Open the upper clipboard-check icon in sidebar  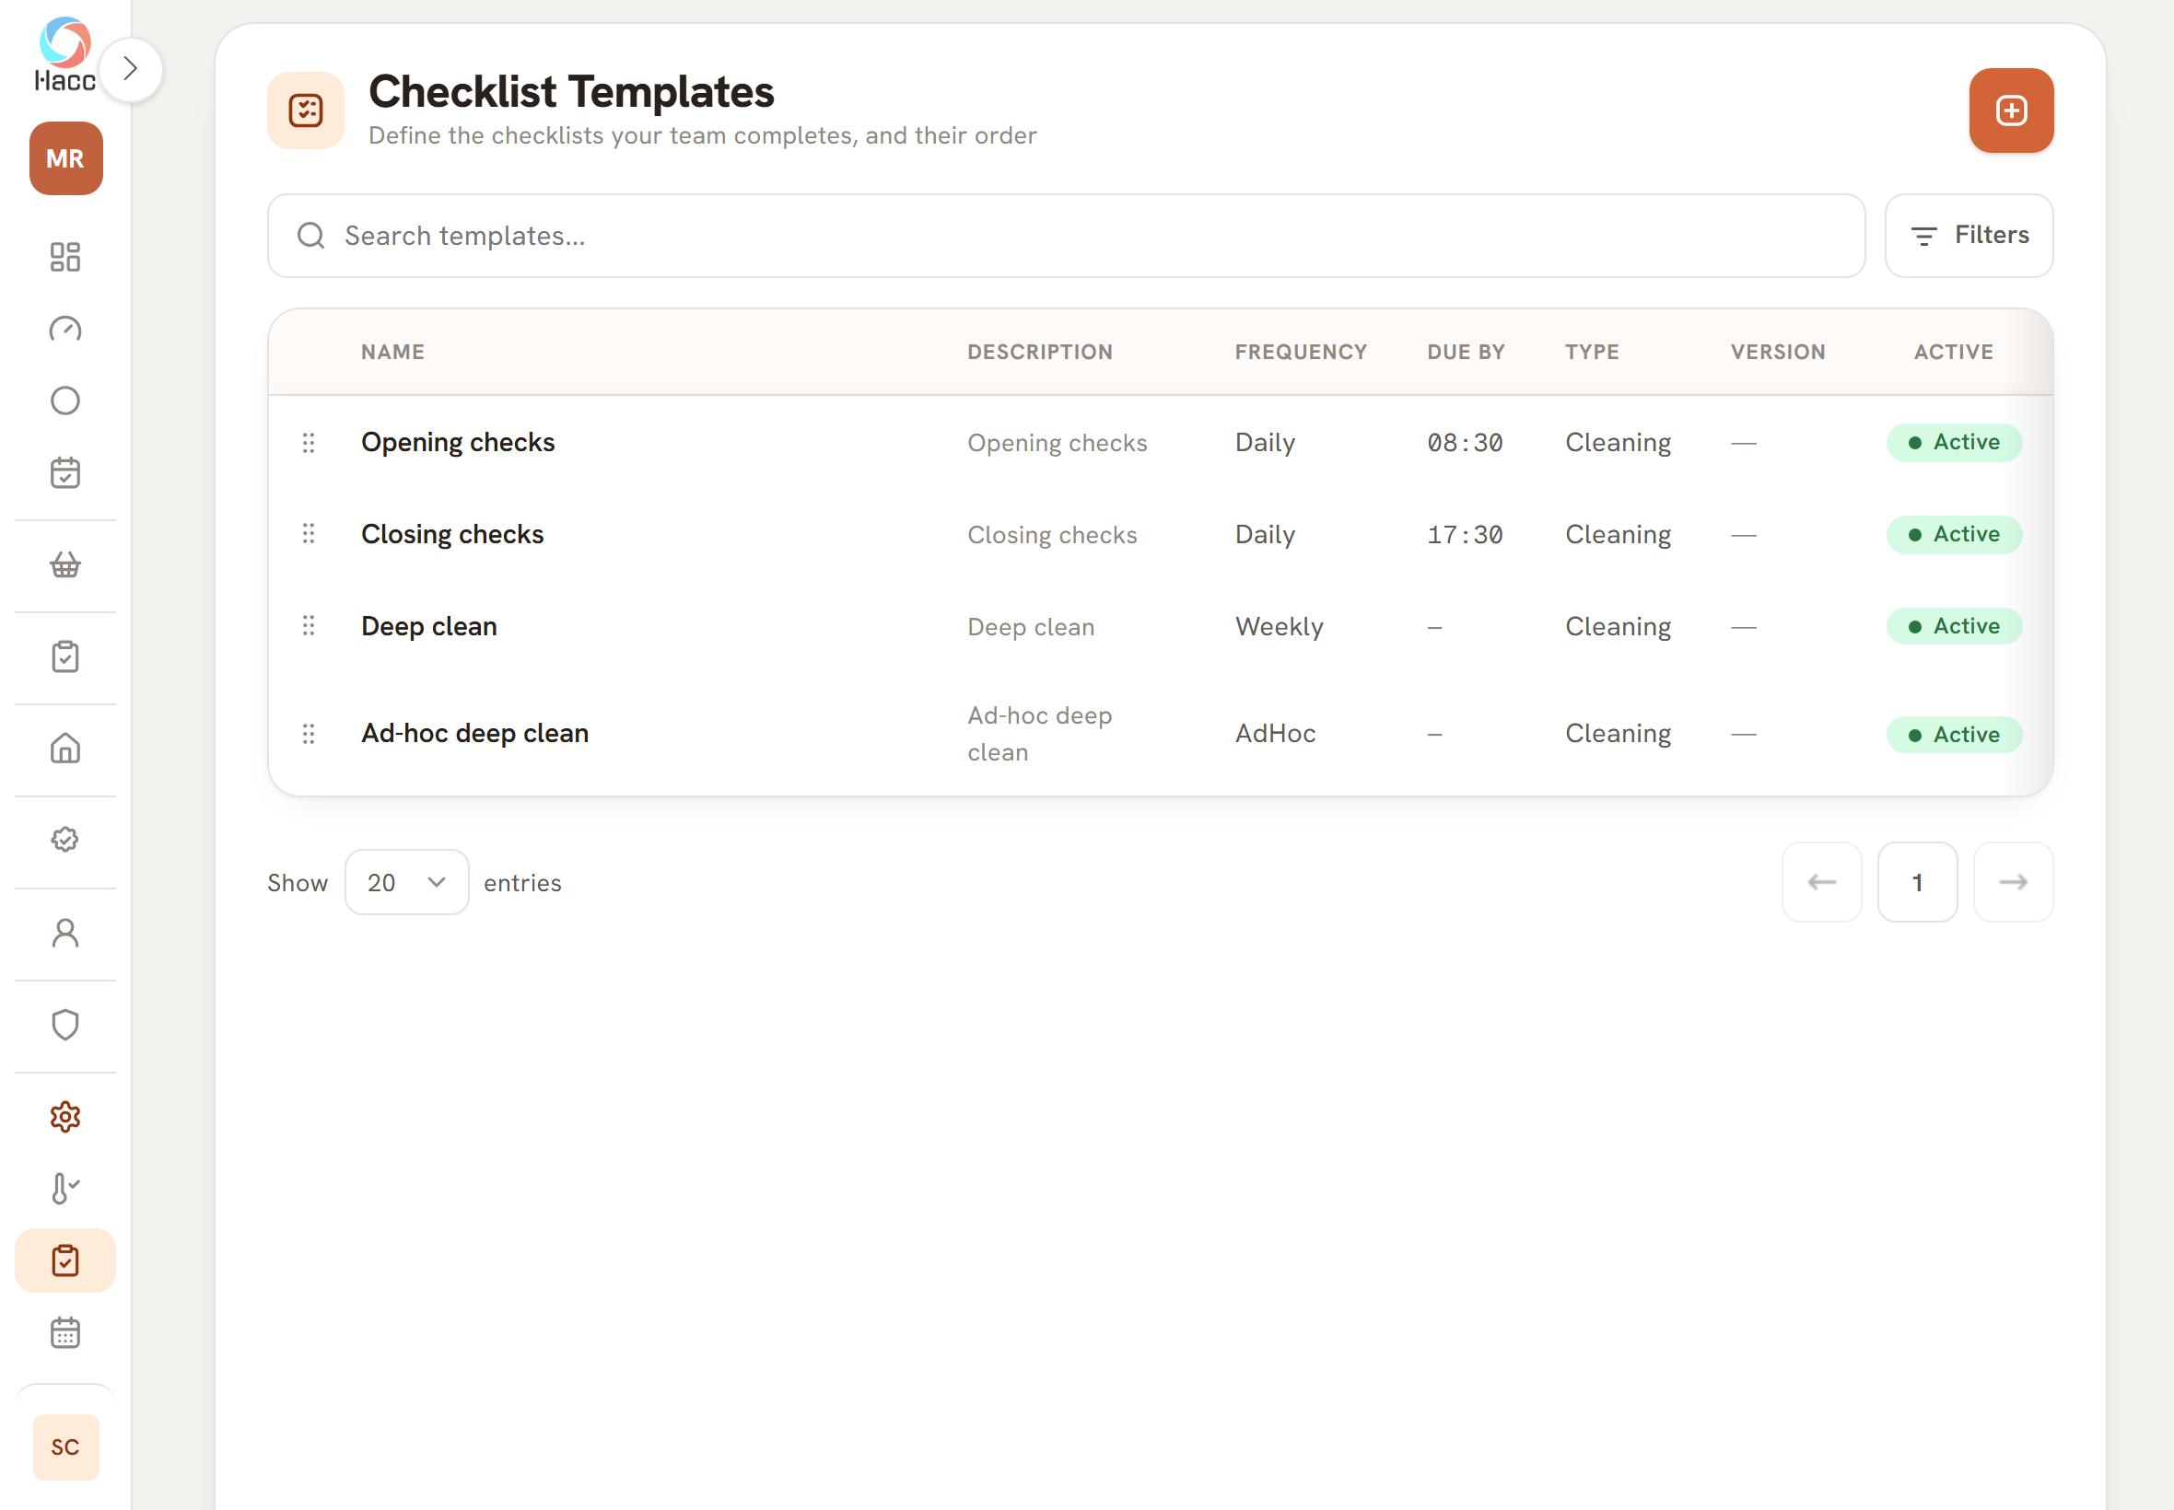(65, 656)
